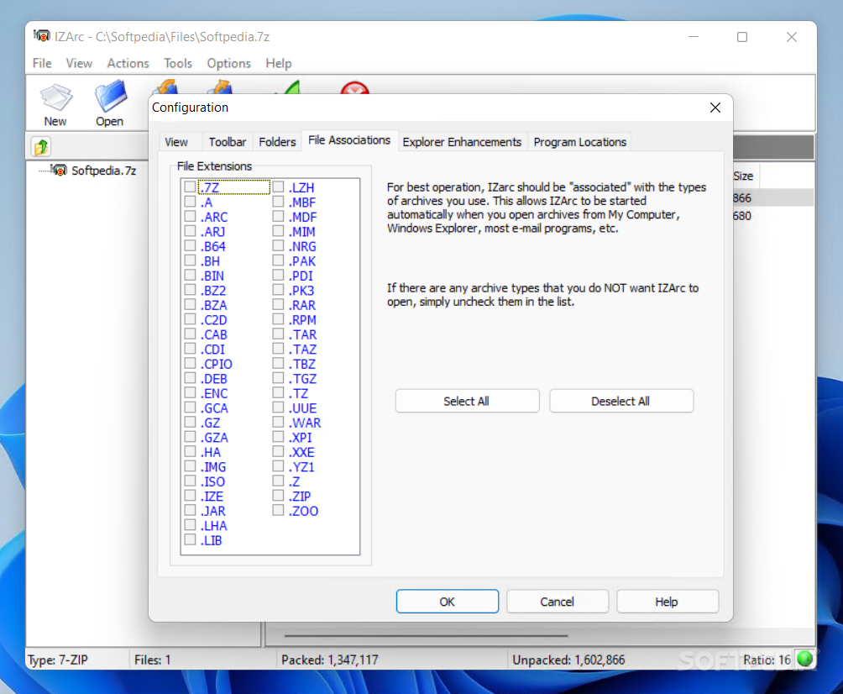Check the .NRG extension checkbox
This screenshot has width=843, height=694.
click(x=278, y=246)
